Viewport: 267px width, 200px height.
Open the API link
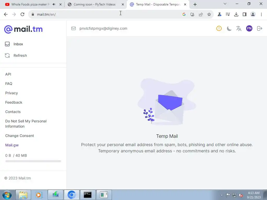(x=8, y=74)
